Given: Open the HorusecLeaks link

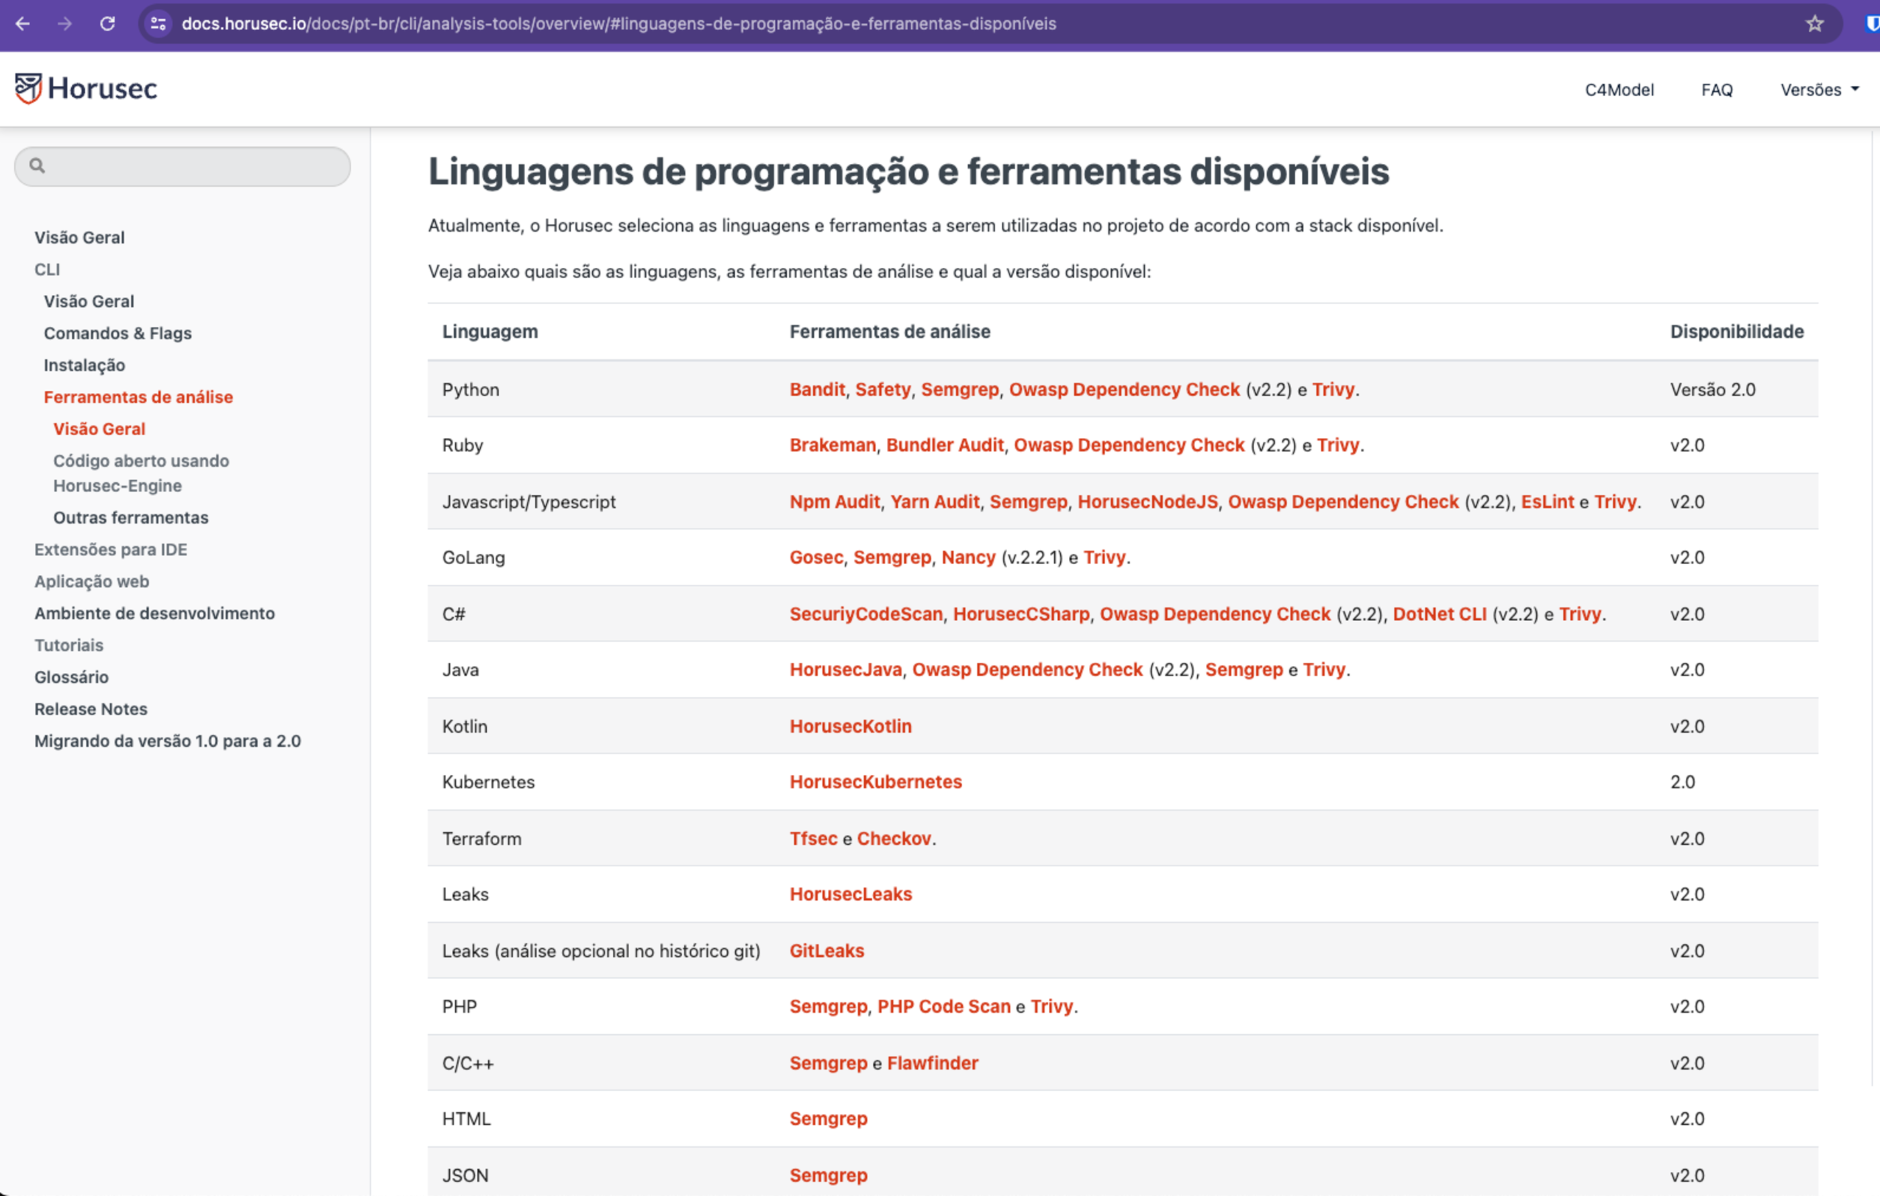Looking at the screenshot, I should 851,894.
